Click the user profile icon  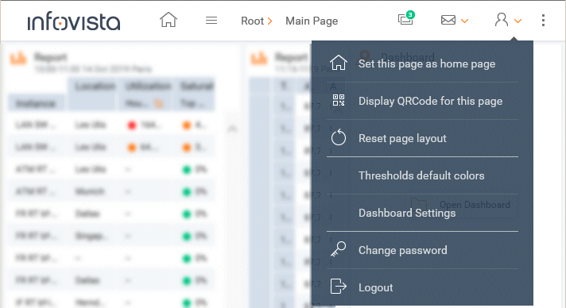(502, 20)
